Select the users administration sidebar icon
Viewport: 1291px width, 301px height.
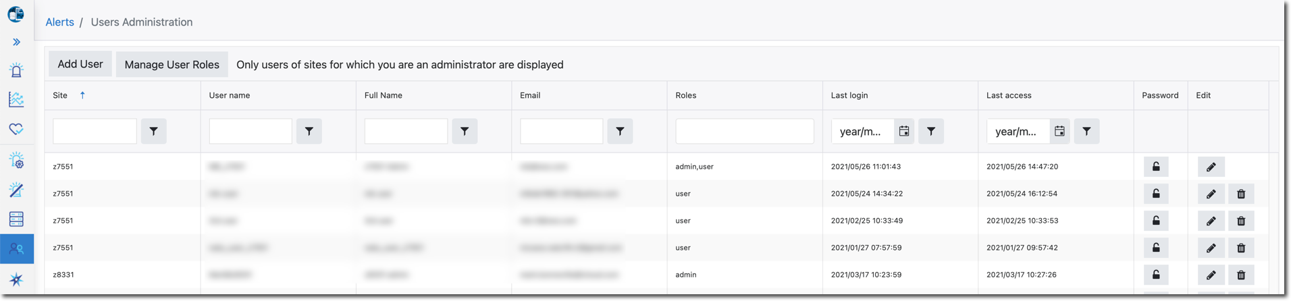coord(17,248)
